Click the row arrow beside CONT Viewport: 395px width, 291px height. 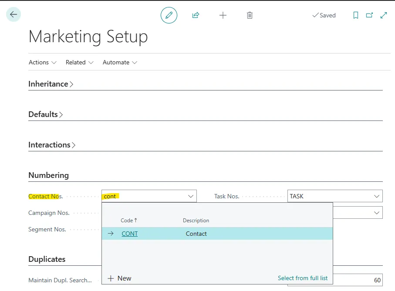pos(111,234)
